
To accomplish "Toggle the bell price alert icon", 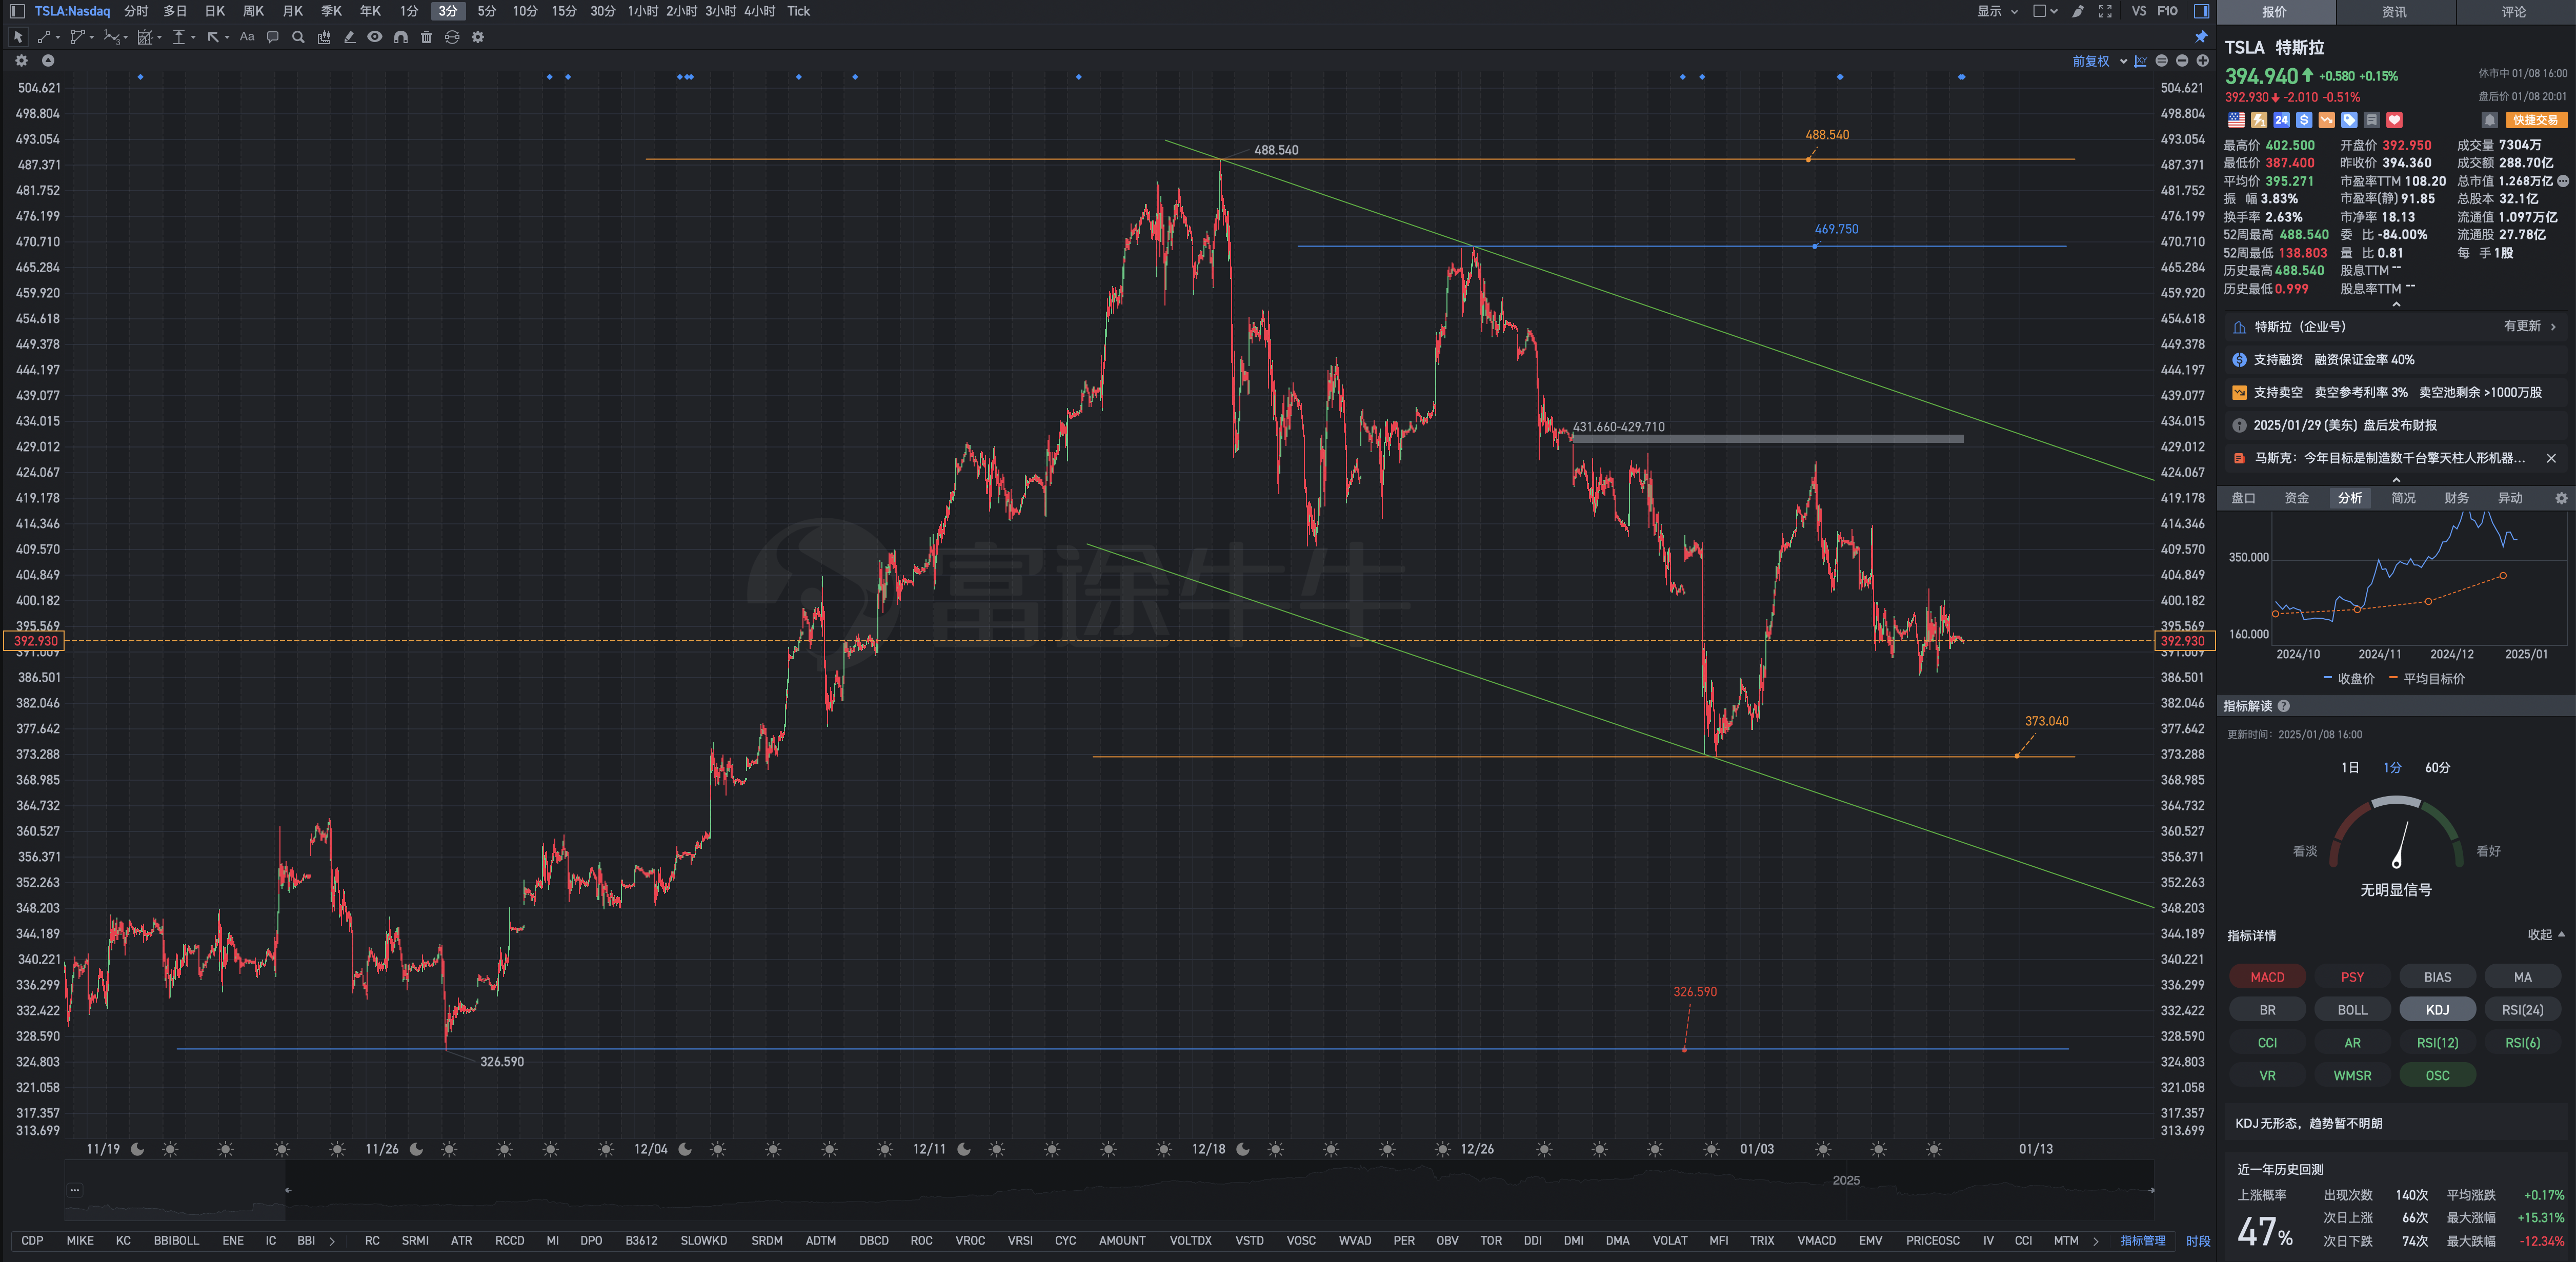I will tap(2489, 120).
